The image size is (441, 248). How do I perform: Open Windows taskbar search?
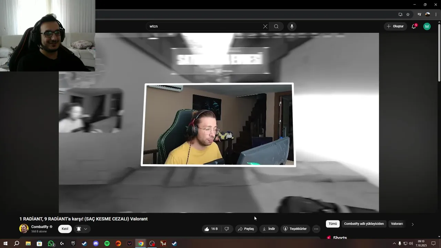tap(16, 244)
